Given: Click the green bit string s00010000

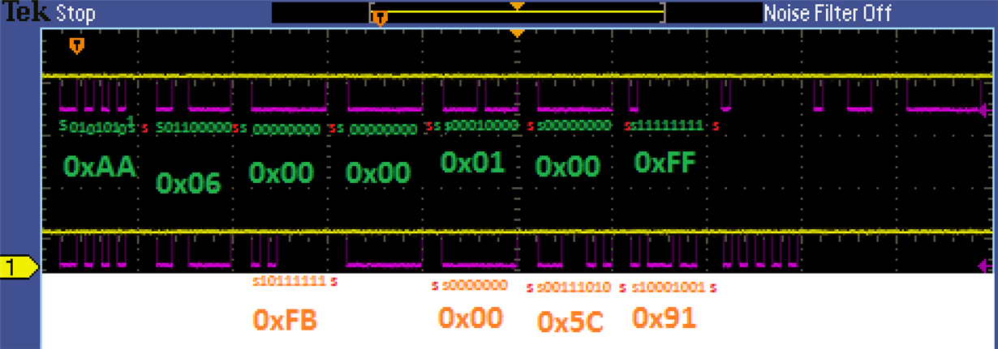Looking at the screenshot, I should 481,126.
